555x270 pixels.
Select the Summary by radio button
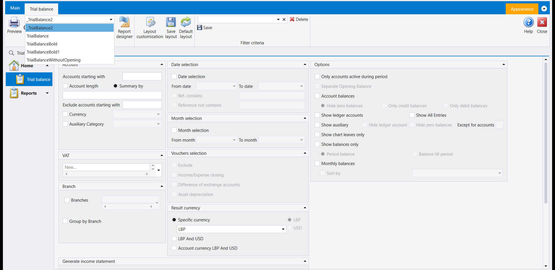coord(115,86)
